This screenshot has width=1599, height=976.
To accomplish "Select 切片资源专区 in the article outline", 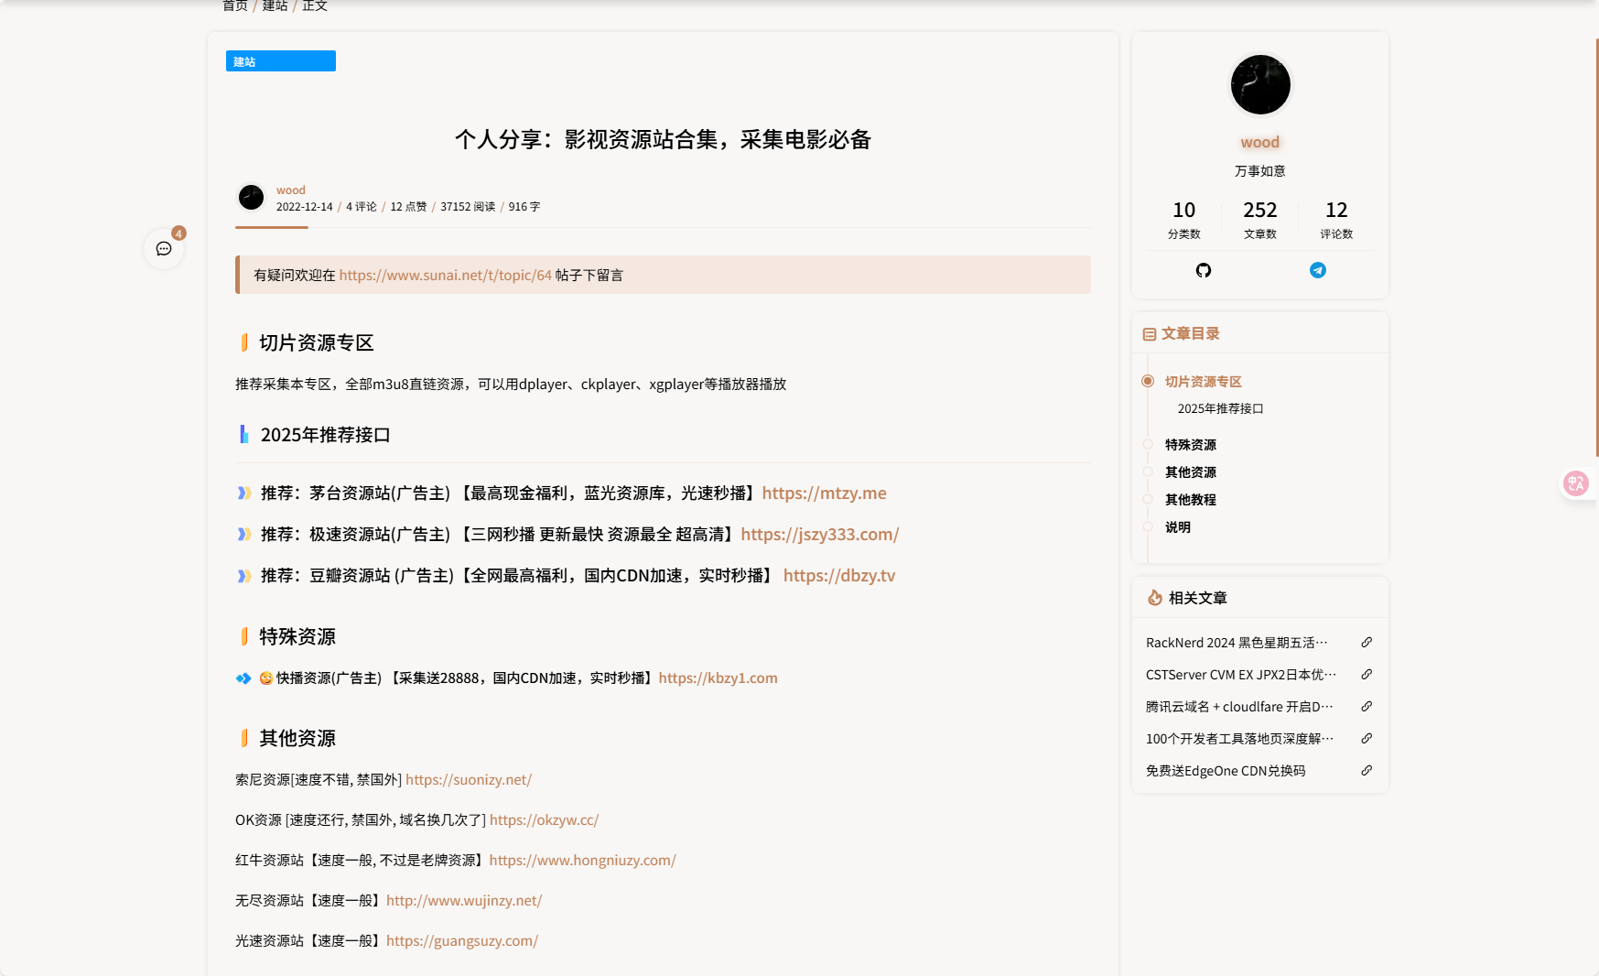I will point(1203,382).
